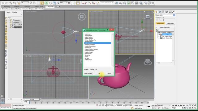
Task: Open the selection filter 'All' dropdown
Action: (x=25, y=3)
